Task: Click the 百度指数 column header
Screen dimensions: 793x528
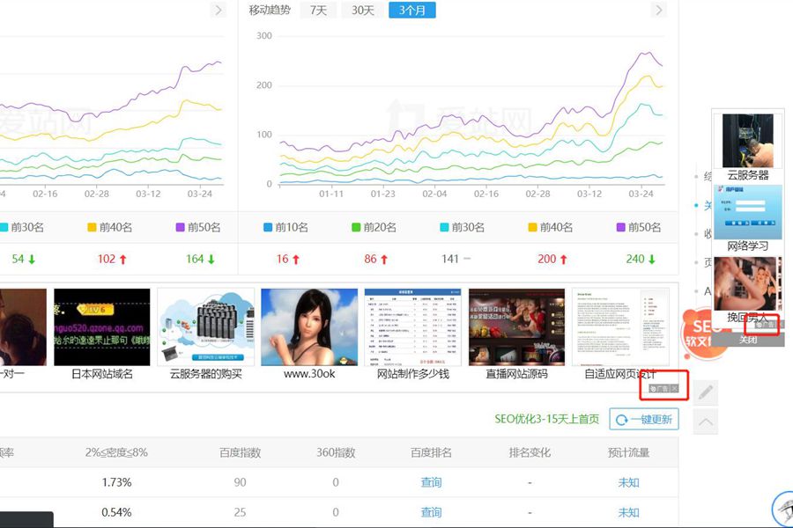Action: point(241,452)
